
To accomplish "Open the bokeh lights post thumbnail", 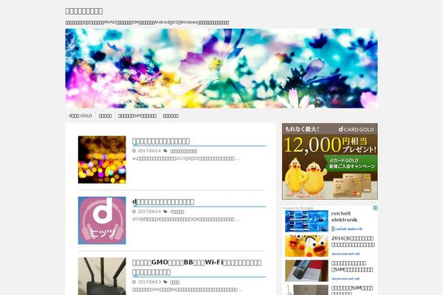I will (102, 160).
